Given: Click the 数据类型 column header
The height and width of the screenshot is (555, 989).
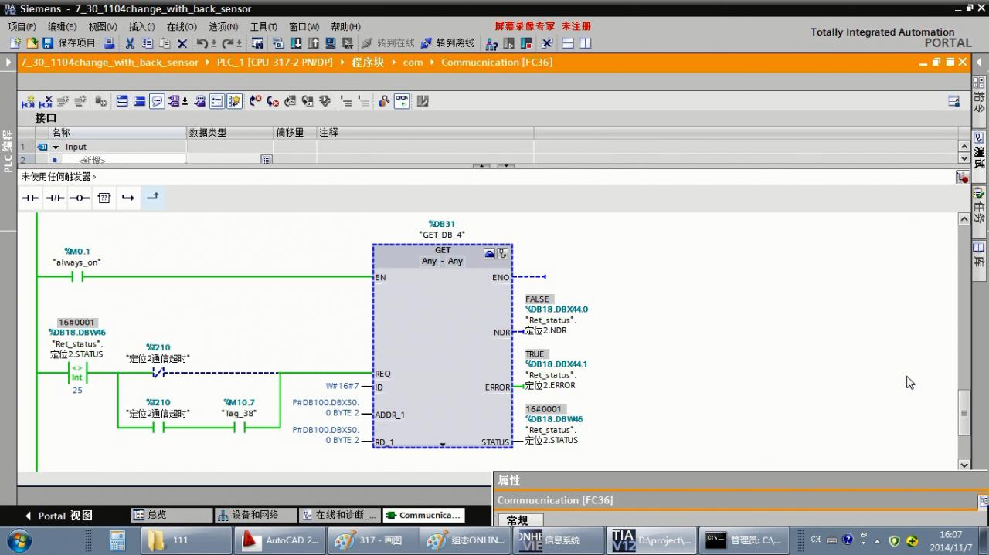Looking at the screenshot, I should point(229,133).
